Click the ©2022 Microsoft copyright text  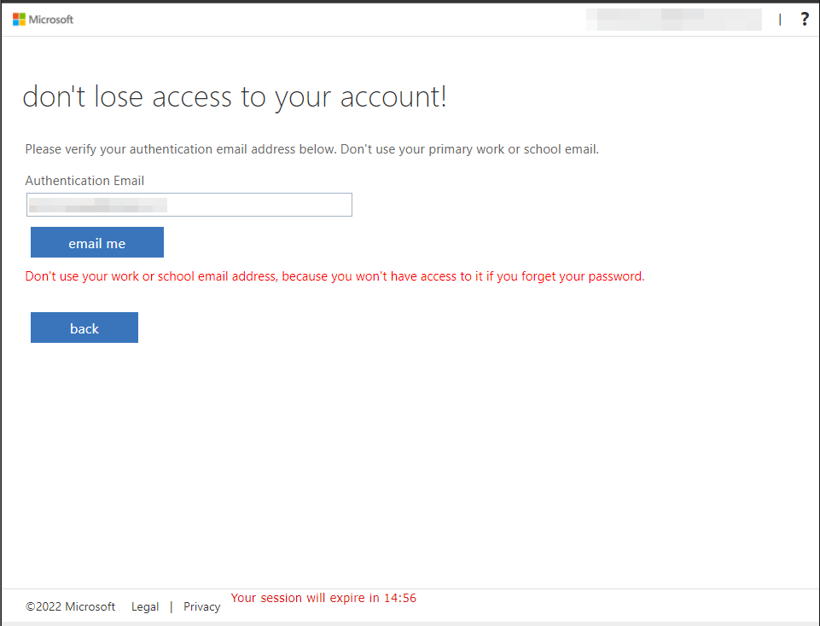pyautogui.click(x=71, y=606)
